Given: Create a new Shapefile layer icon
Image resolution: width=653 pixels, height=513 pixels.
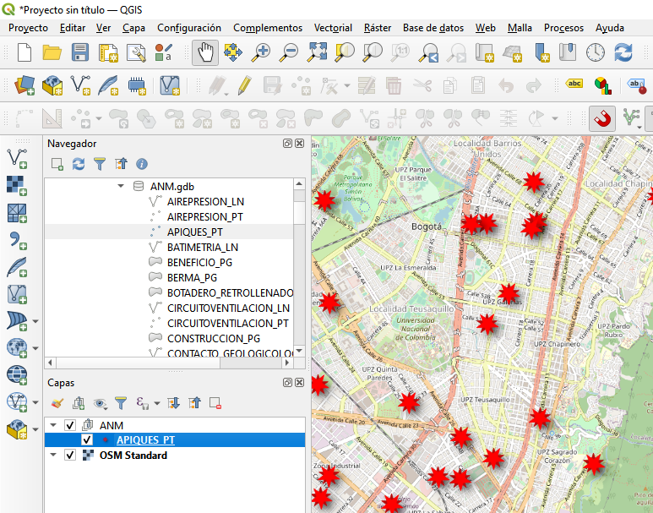Looking at the screenshot, I should [x=80, y=85].
